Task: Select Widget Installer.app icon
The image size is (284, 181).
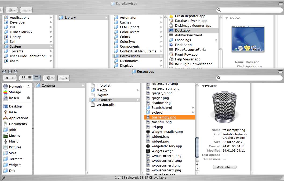Action: click(148, 132)
